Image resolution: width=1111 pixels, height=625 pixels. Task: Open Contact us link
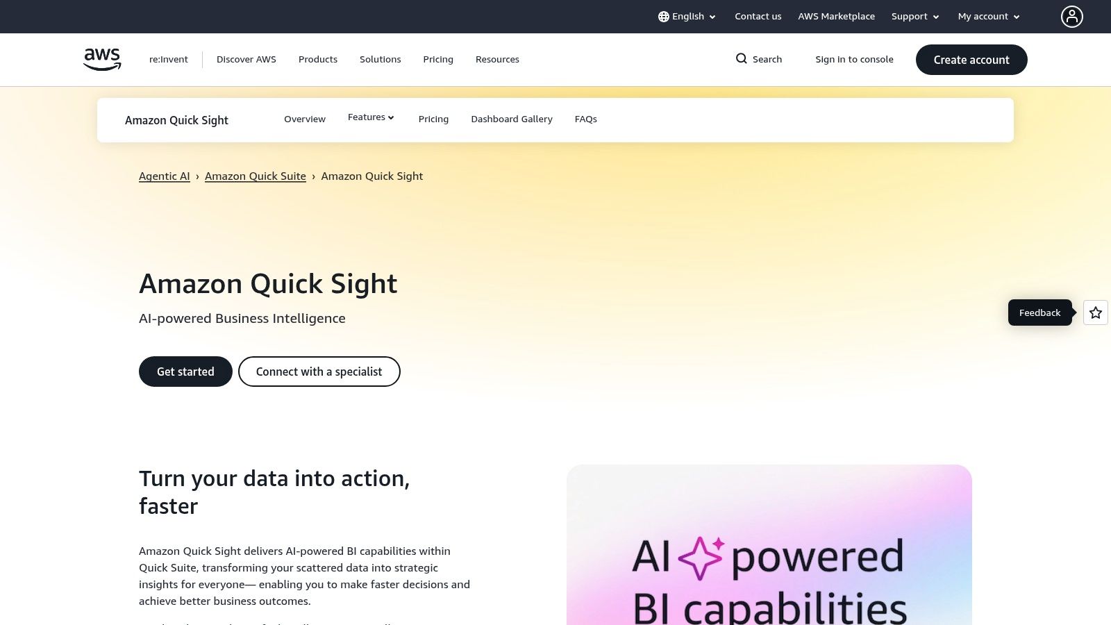coord(758,17)
